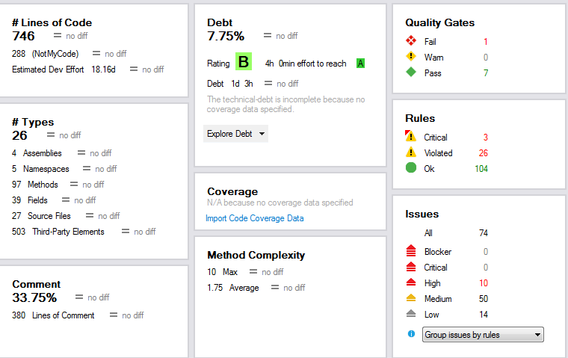
Task: Click the Fail count 1 in Quality Gates
Action: 485,42
